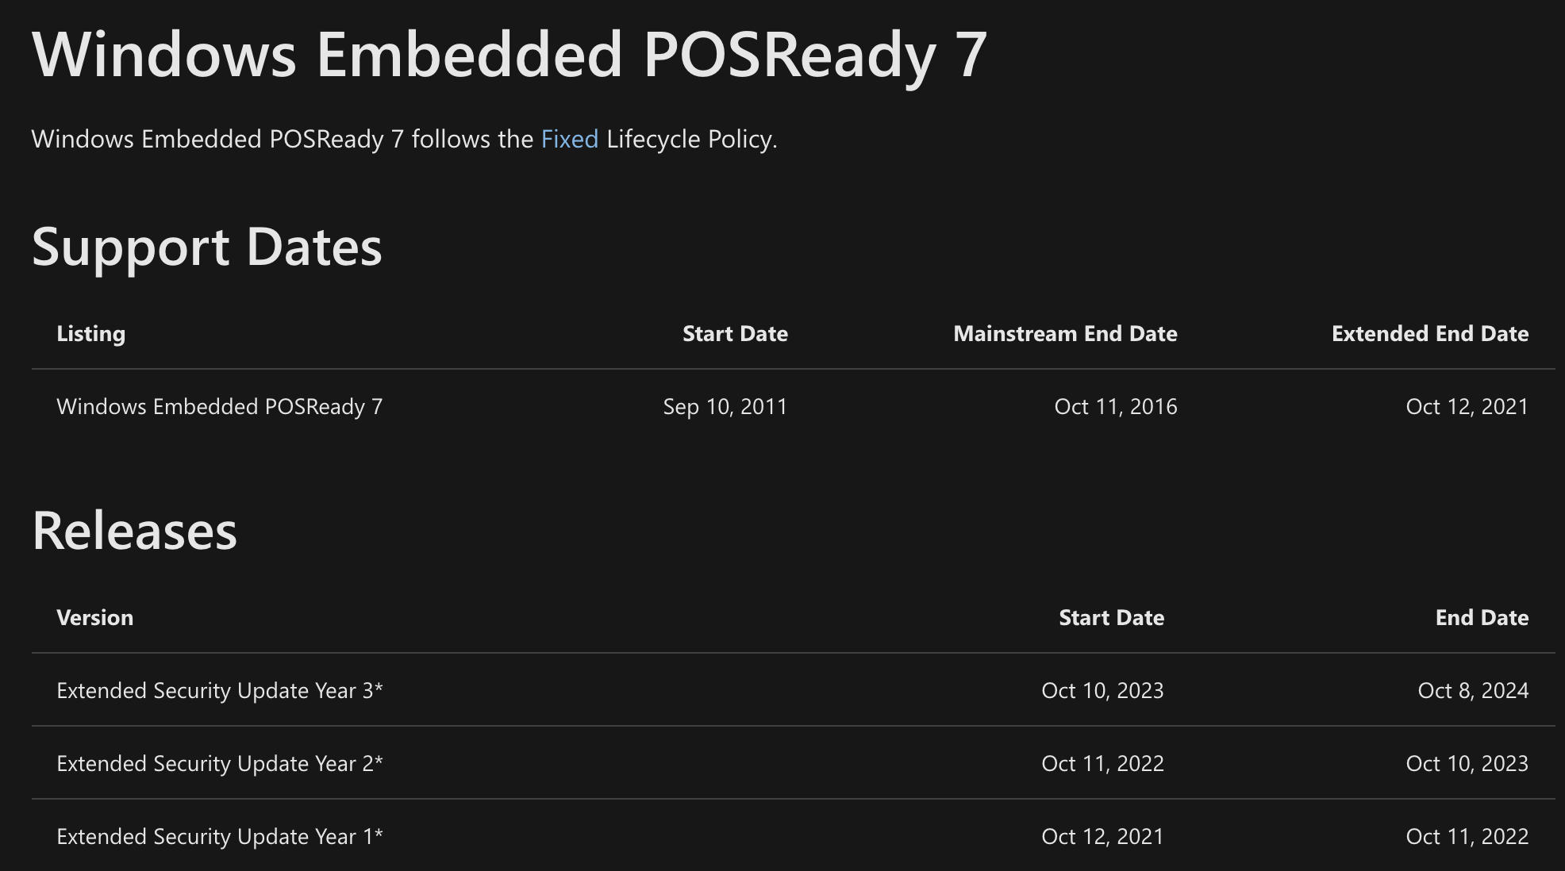
Task: Select the Extended Security Update Year 2 row
Action: (x=219, y=764)
